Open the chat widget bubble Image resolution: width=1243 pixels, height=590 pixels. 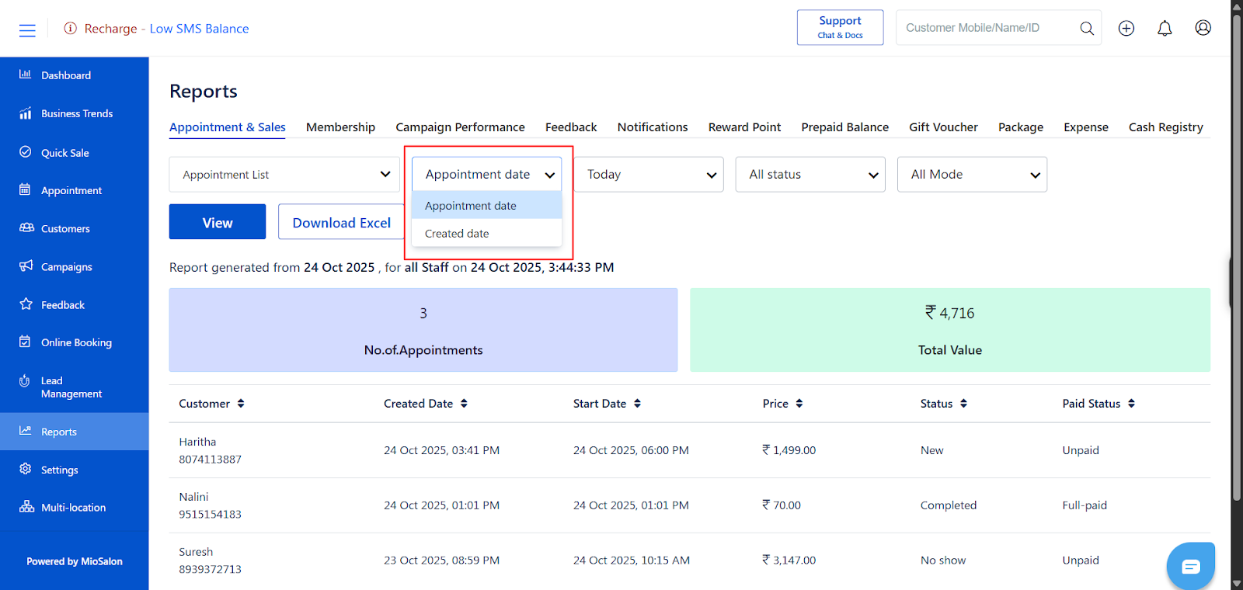1191,566
